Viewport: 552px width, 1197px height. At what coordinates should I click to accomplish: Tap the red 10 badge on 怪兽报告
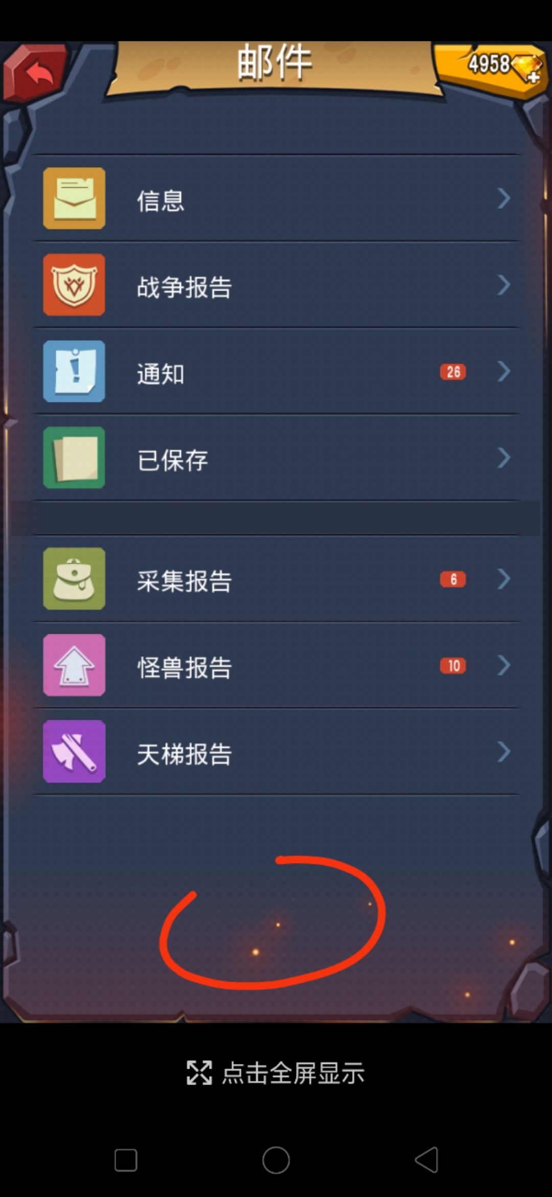[453, 666]
